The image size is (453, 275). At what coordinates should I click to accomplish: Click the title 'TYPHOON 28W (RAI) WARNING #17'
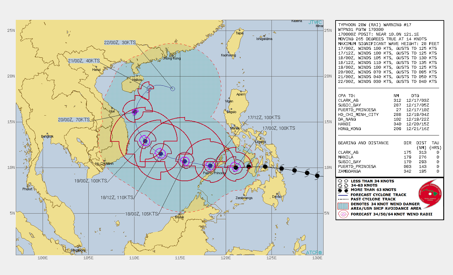coord(375,25)
